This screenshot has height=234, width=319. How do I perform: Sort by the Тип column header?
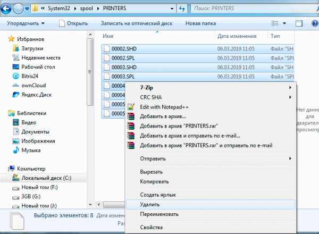(x=275, y=36)
